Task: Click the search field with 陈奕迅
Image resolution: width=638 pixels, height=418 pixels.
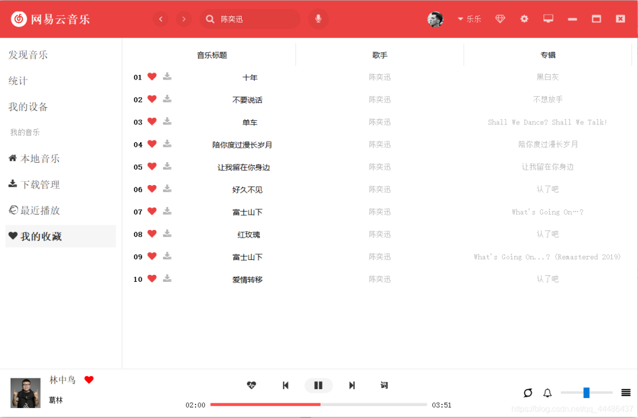Action: click(250, 19)
